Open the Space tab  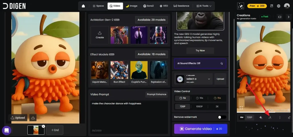(98, 6)
